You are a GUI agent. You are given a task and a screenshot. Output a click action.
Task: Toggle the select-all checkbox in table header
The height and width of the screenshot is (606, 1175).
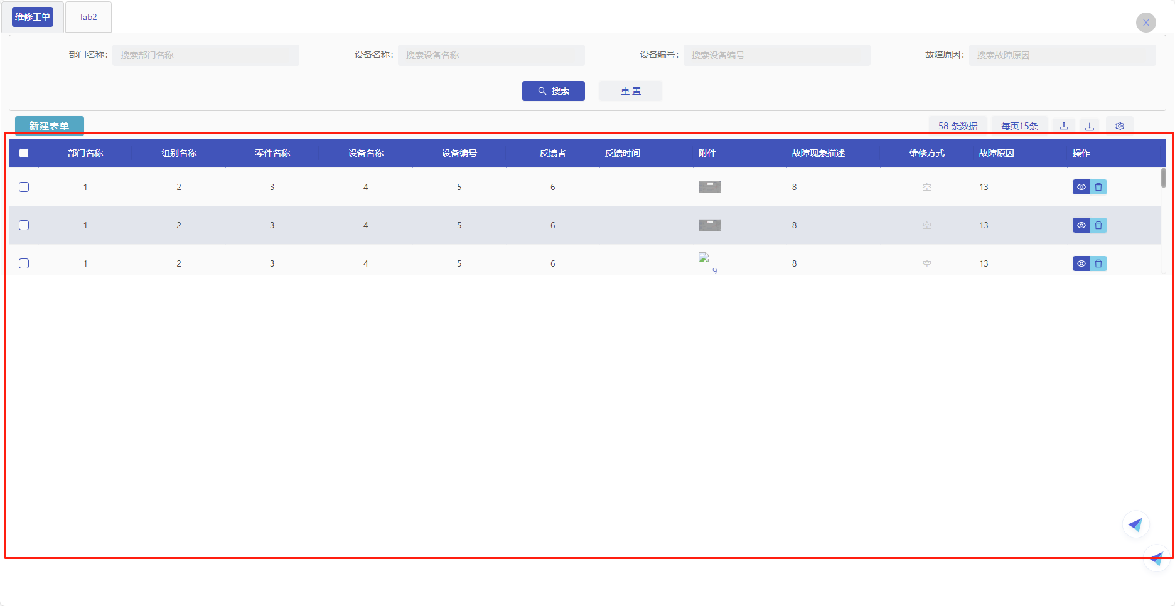24,153
